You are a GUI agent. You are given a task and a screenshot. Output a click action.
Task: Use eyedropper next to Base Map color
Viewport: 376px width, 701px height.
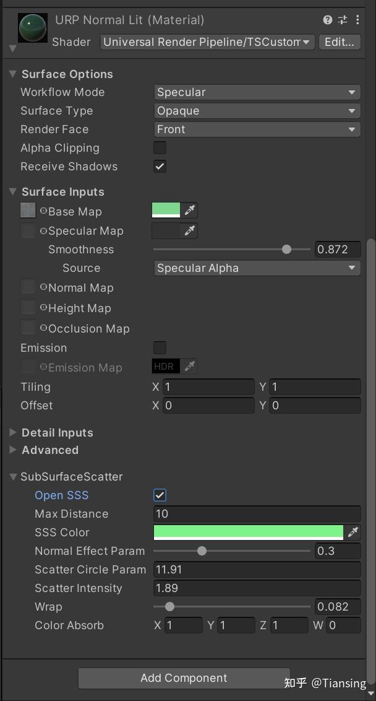[190, 211]
